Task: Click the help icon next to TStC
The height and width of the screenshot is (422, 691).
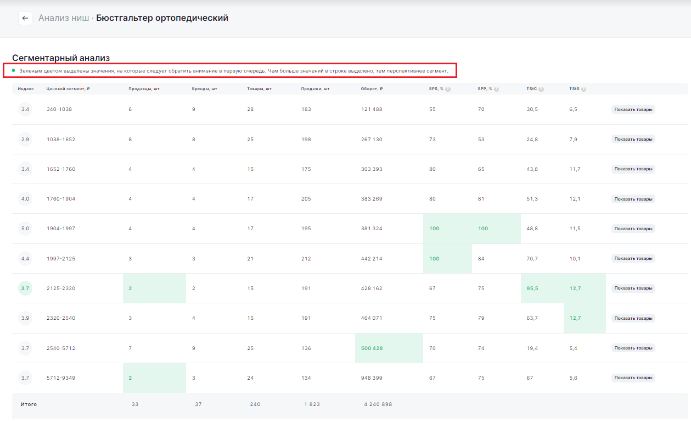Action: 541,89
